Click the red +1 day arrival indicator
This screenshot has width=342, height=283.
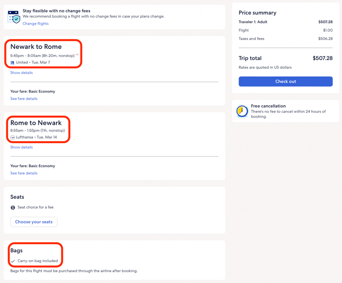[x=77, y=55]
